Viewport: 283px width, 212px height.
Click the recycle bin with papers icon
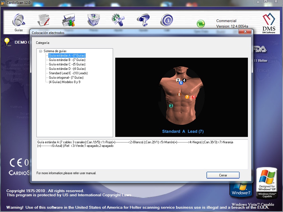[94, 20]
